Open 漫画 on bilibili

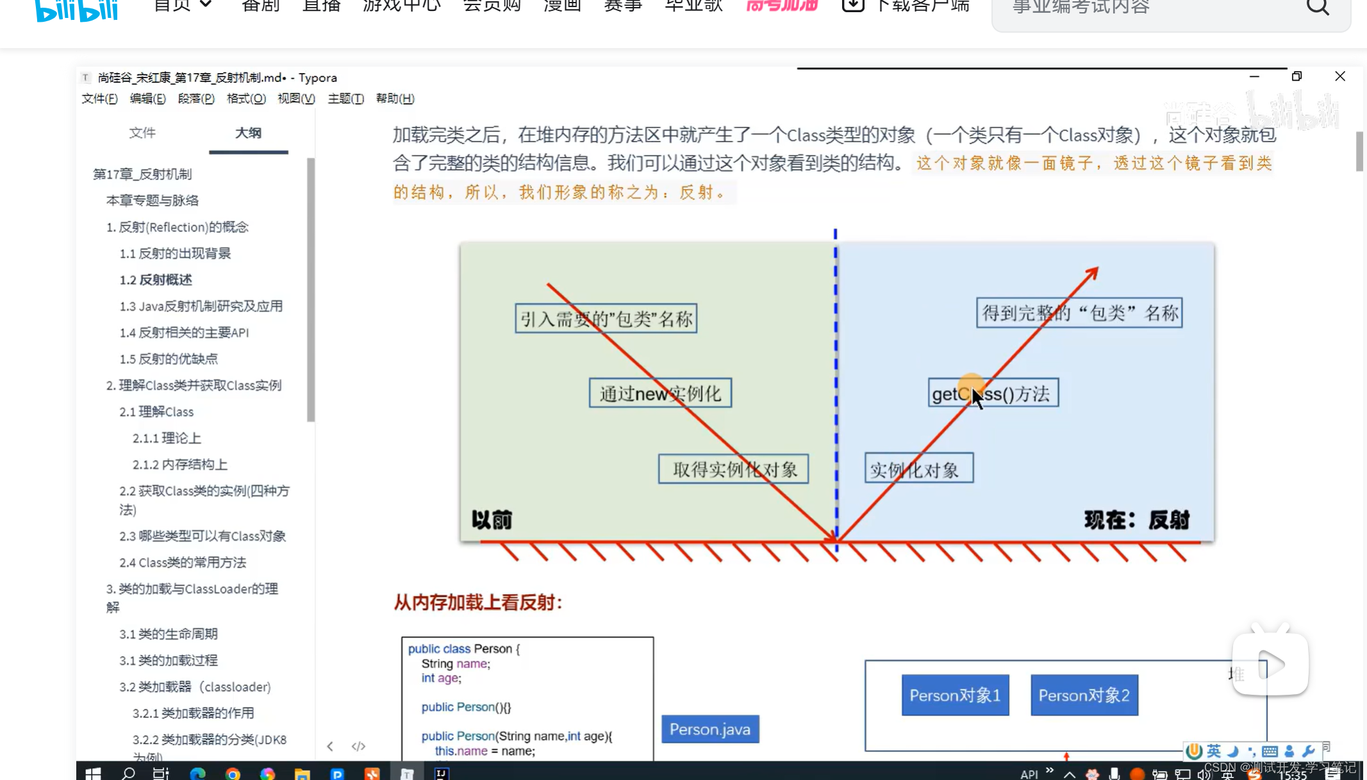pyautogui.click(x=562, y=5)
